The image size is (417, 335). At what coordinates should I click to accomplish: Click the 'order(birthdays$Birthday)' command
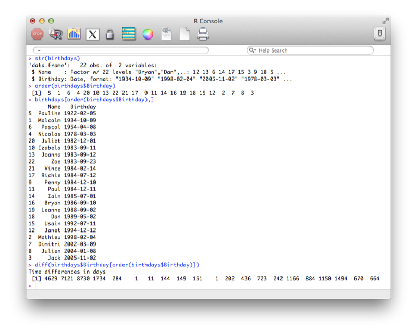pos(75,86)
